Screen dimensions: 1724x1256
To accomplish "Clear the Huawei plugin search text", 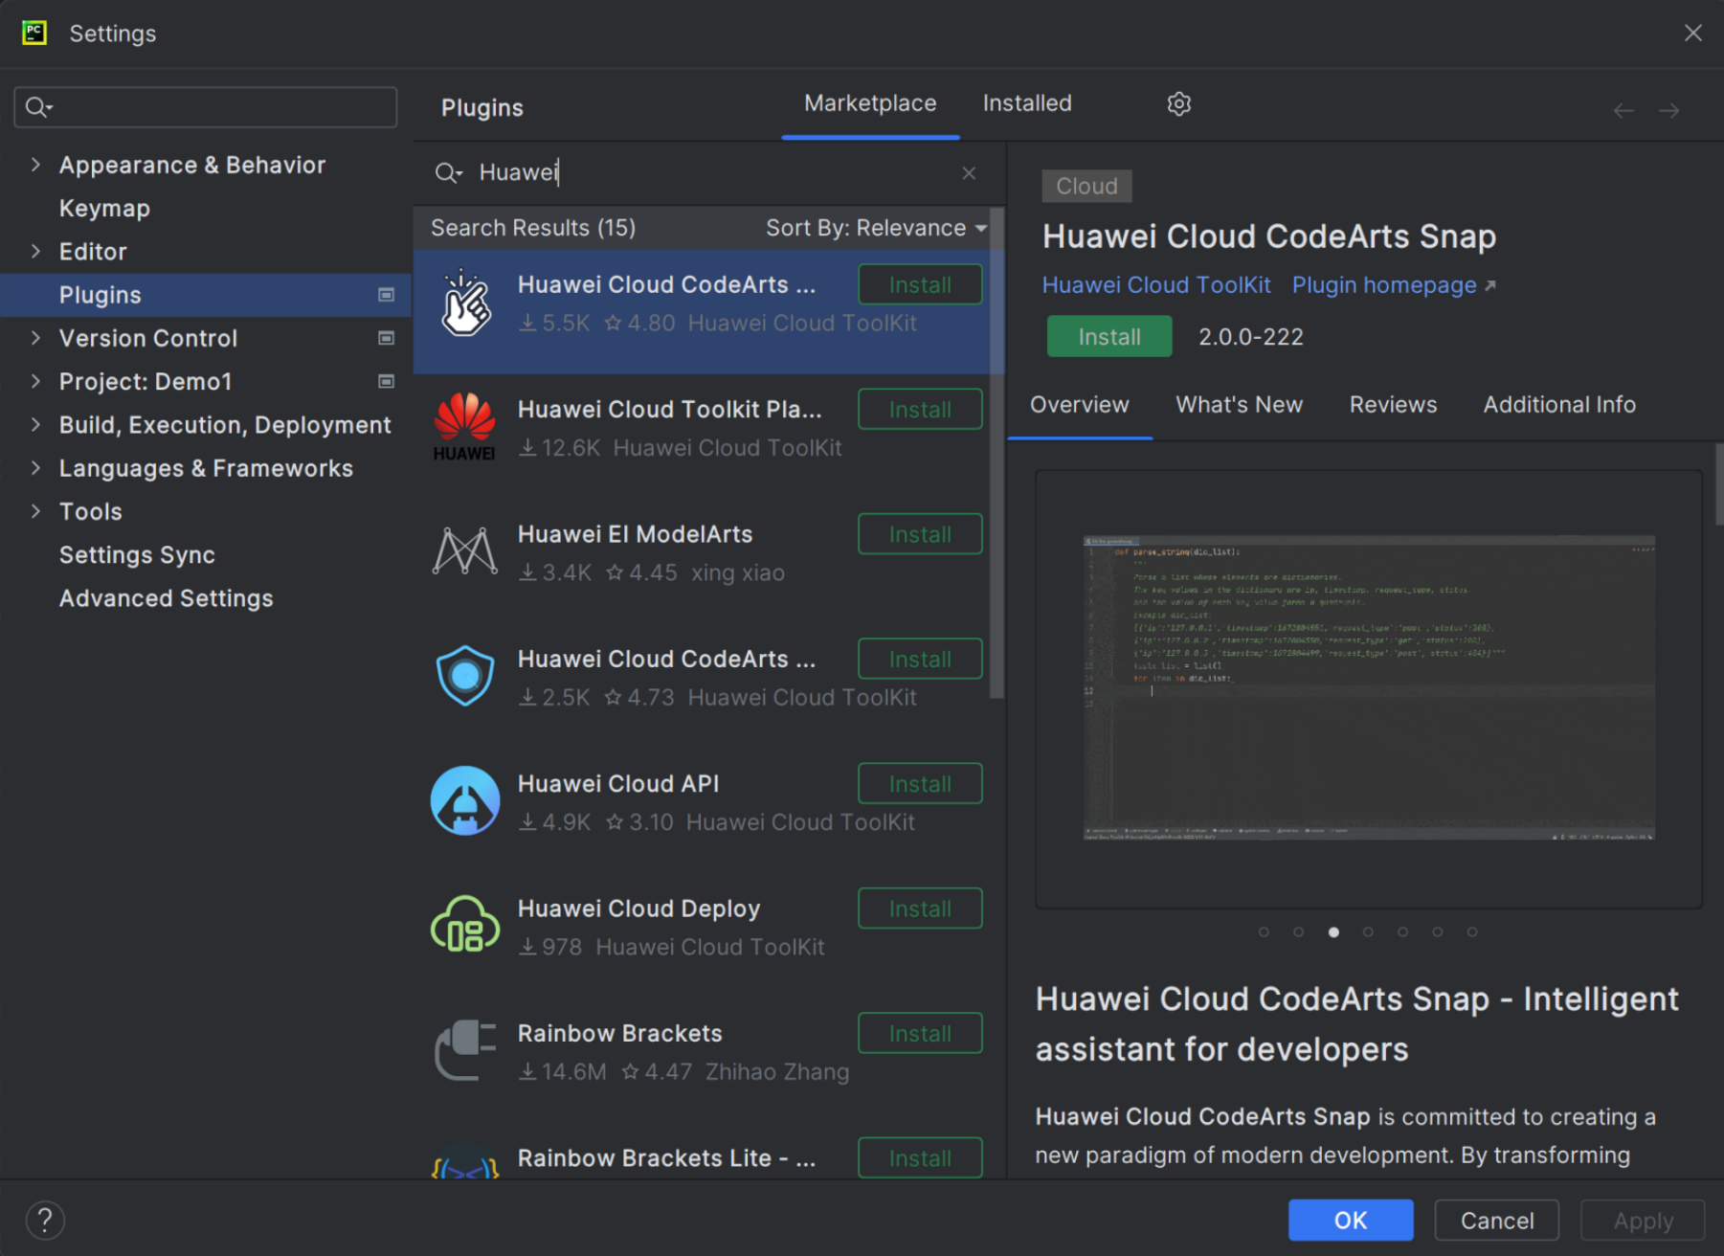I will (x=969, y=173).
